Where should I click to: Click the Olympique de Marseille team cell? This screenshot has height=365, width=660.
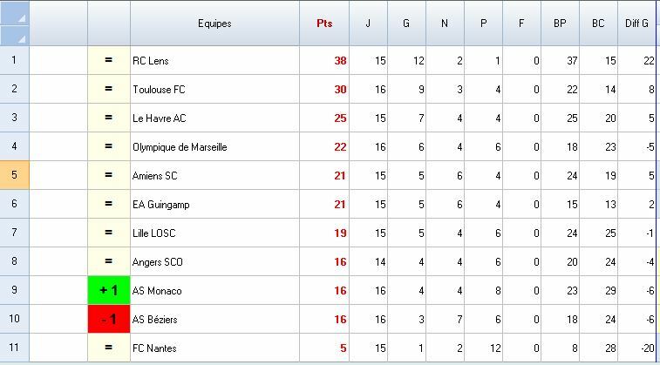180,146
